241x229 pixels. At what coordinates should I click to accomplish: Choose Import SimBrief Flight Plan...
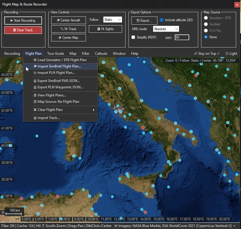coord(60,66)
